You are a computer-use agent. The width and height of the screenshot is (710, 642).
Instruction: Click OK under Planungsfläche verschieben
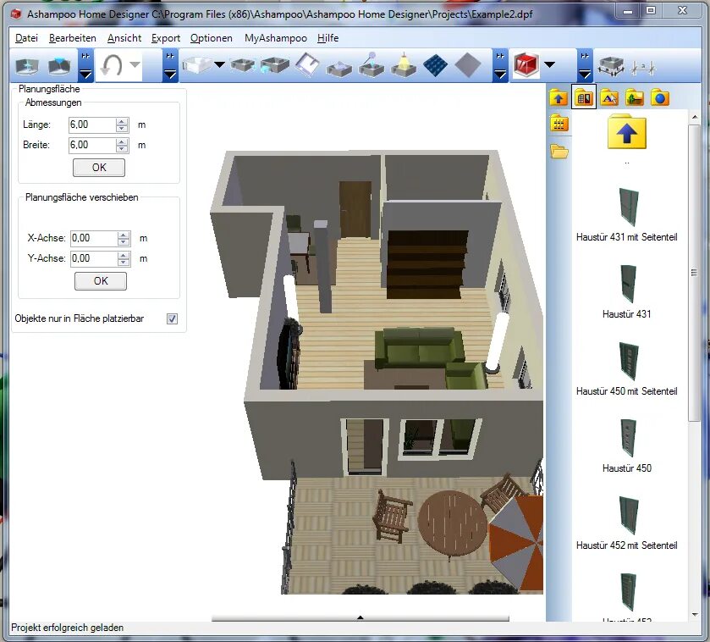click(101, 281)
